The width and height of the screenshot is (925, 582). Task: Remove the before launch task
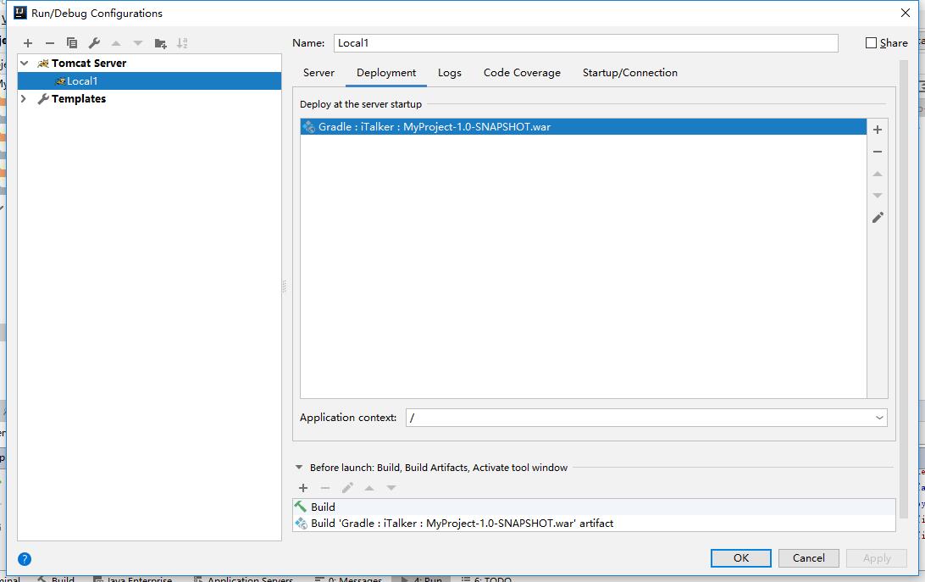pyautogui.click(x=325, y=488)
